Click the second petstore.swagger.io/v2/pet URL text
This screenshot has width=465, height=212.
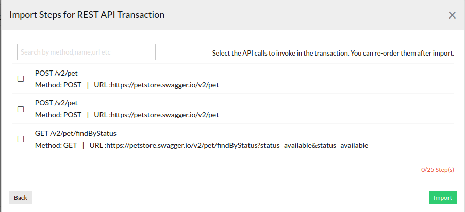164,115
